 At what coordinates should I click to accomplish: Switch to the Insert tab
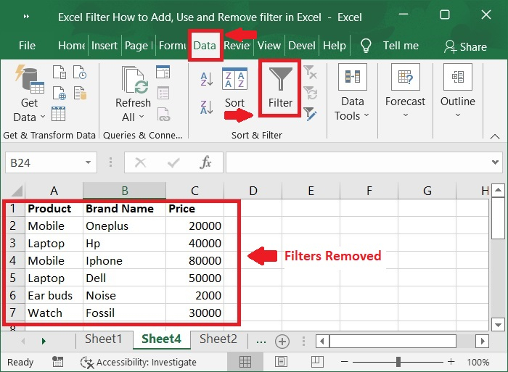[x=105, y=46]
